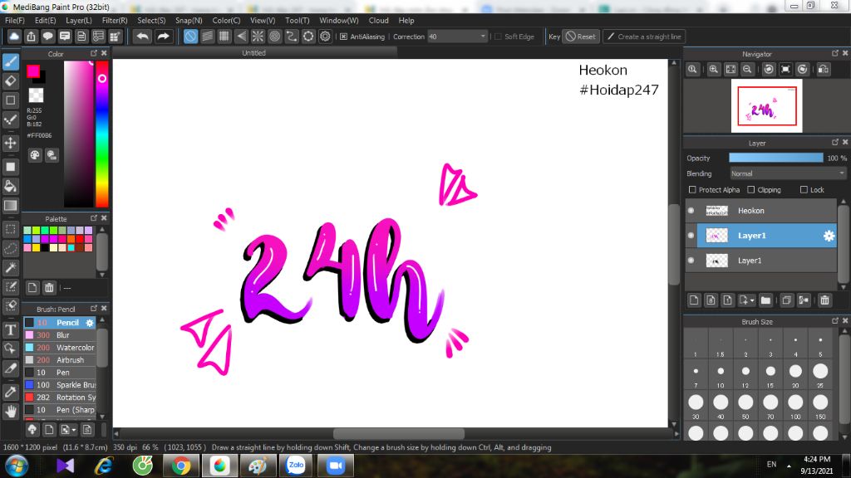Hide the selected Layer1 layer
The image size is (851, 478).
691,236
